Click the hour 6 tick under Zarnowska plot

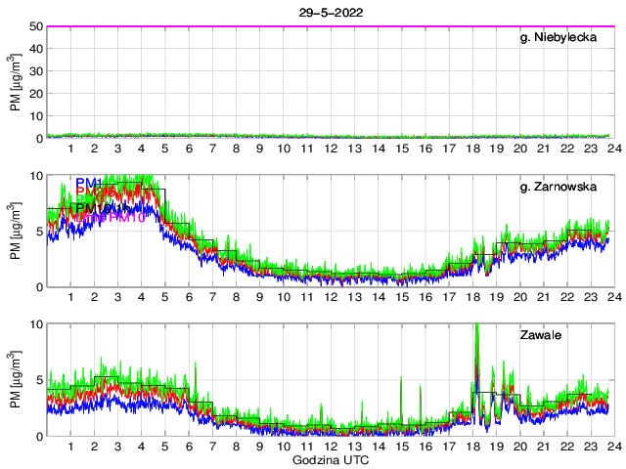(189, 298)
